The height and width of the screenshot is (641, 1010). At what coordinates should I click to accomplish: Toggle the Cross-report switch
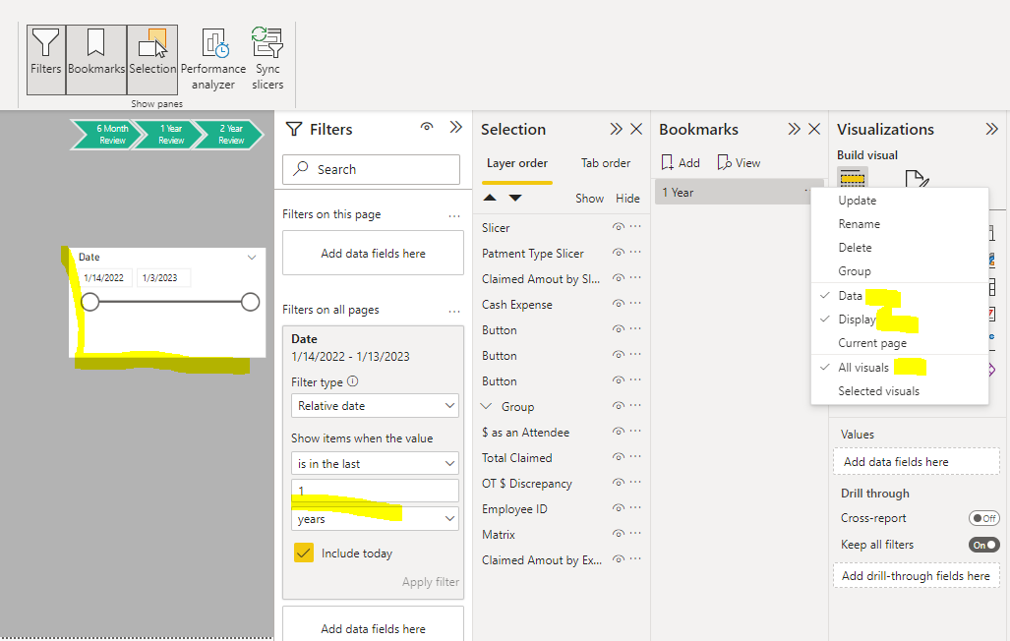point(984,518)
